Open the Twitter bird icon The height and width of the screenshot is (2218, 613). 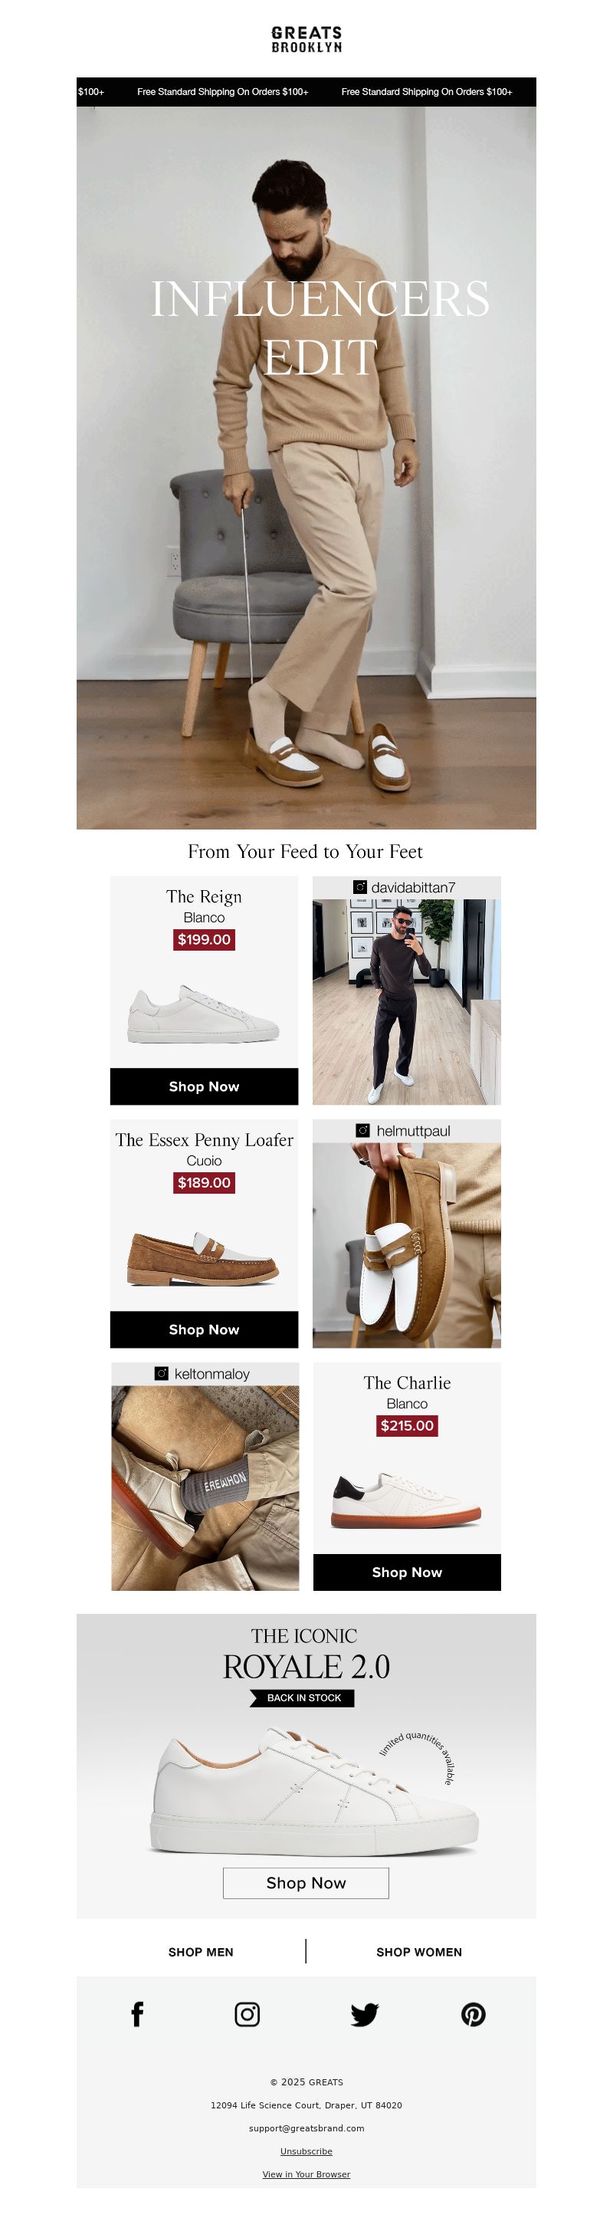pos(364,2014)
